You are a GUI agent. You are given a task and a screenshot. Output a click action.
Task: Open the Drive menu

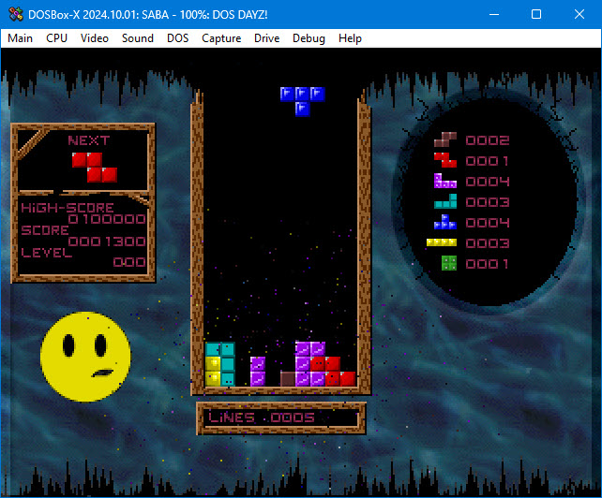tap(266, 38)
